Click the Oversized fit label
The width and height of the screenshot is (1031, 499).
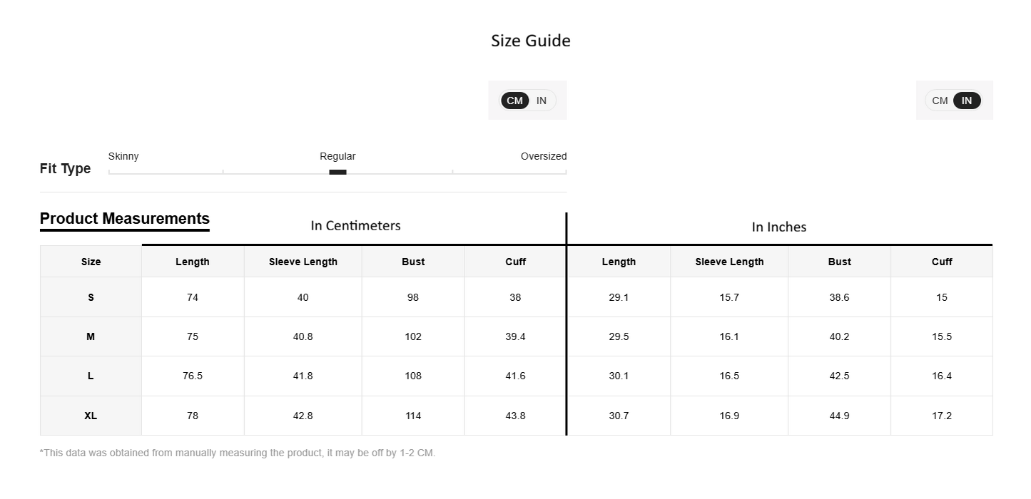pyautogui.click(x=544, y=156)
